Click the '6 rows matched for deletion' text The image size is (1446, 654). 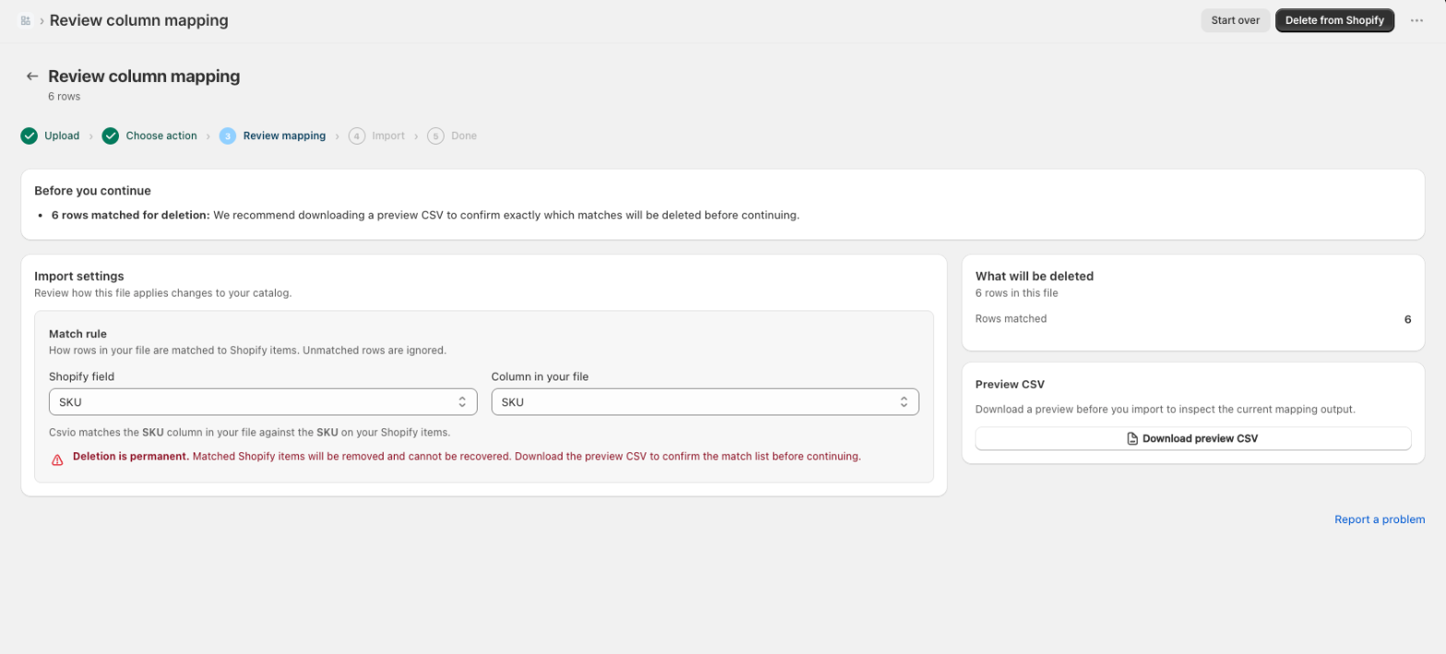coord(131,216)
